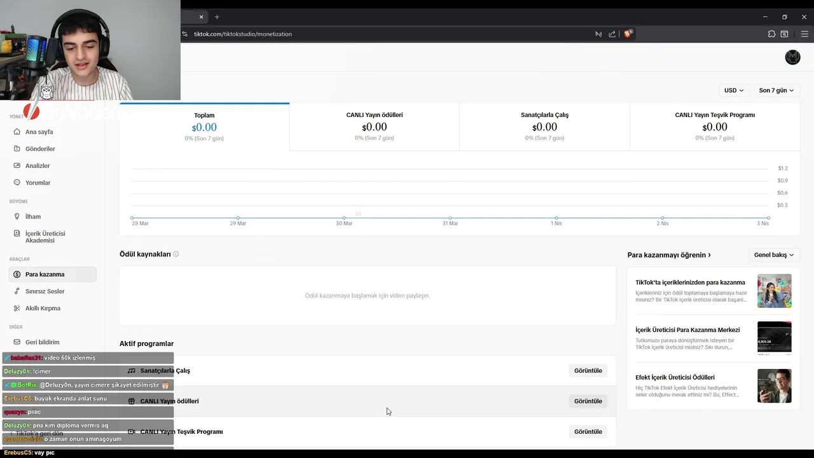Screen dimensions: 814x458
Task: Click the Para kazanma dollar icon
Action: tap(17, 274)
